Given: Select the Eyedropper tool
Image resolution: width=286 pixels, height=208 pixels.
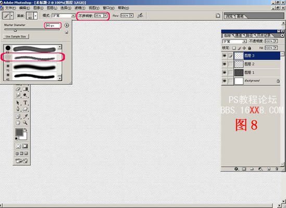Looking at the screenshot, I should [x=25, y=116].
